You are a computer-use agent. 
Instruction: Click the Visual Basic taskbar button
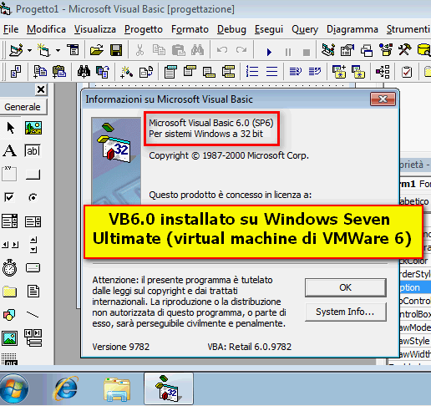click(169, 388)
